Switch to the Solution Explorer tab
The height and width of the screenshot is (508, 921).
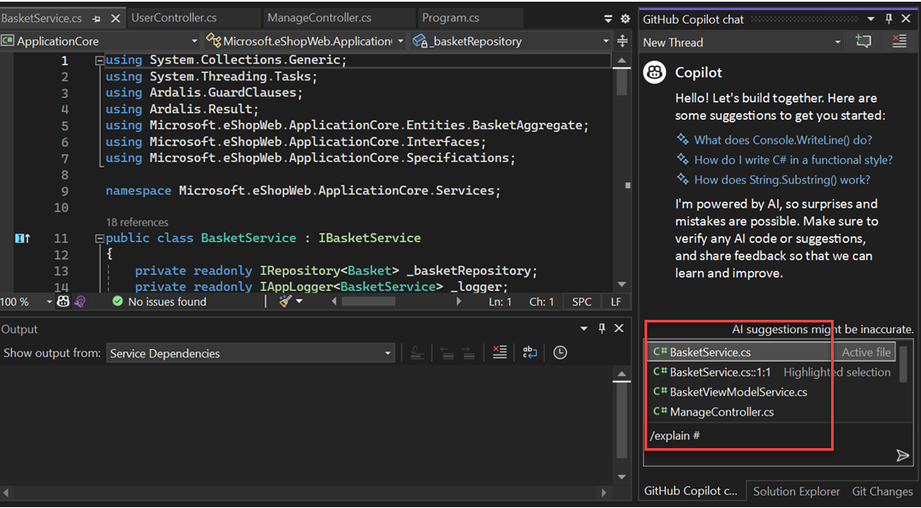(797, 492)
